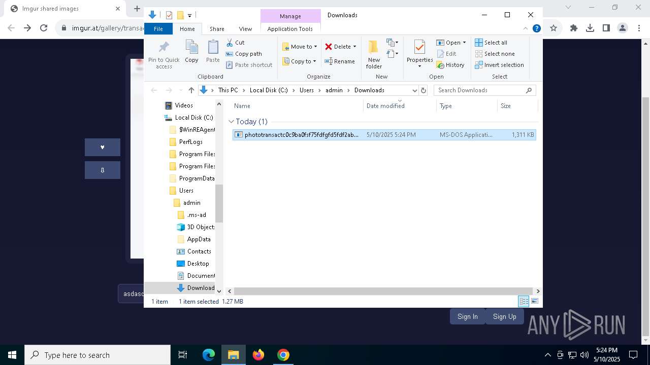Switch to Large icons view
This screenshot has width=650, height=365.
tap(535, 302)
